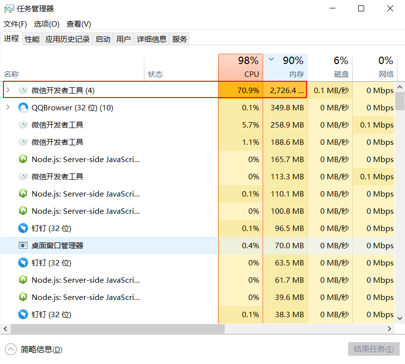The width and height of the screenshot is (405, 364).
Task: Click the Node.js icon in the 110.1 MB row
Action: pos(23,194)
